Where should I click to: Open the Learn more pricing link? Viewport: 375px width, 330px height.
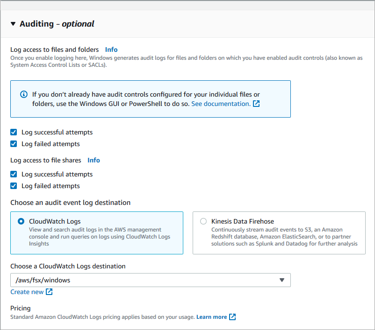[x=213, y=316]
